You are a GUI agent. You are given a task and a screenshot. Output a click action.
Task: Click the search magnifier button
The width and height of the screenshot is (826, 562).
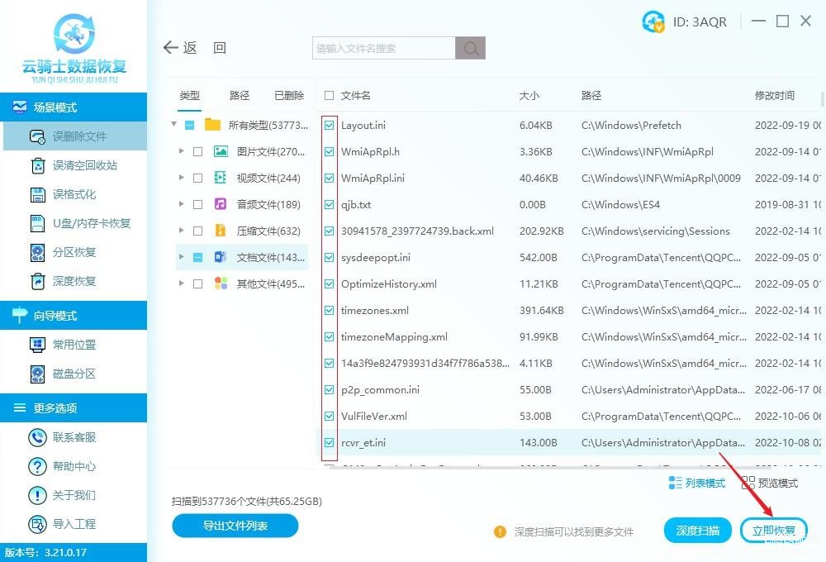point(471,48)
